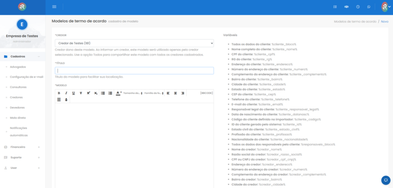
Task: Expand the User menu section
Action: 39,168
